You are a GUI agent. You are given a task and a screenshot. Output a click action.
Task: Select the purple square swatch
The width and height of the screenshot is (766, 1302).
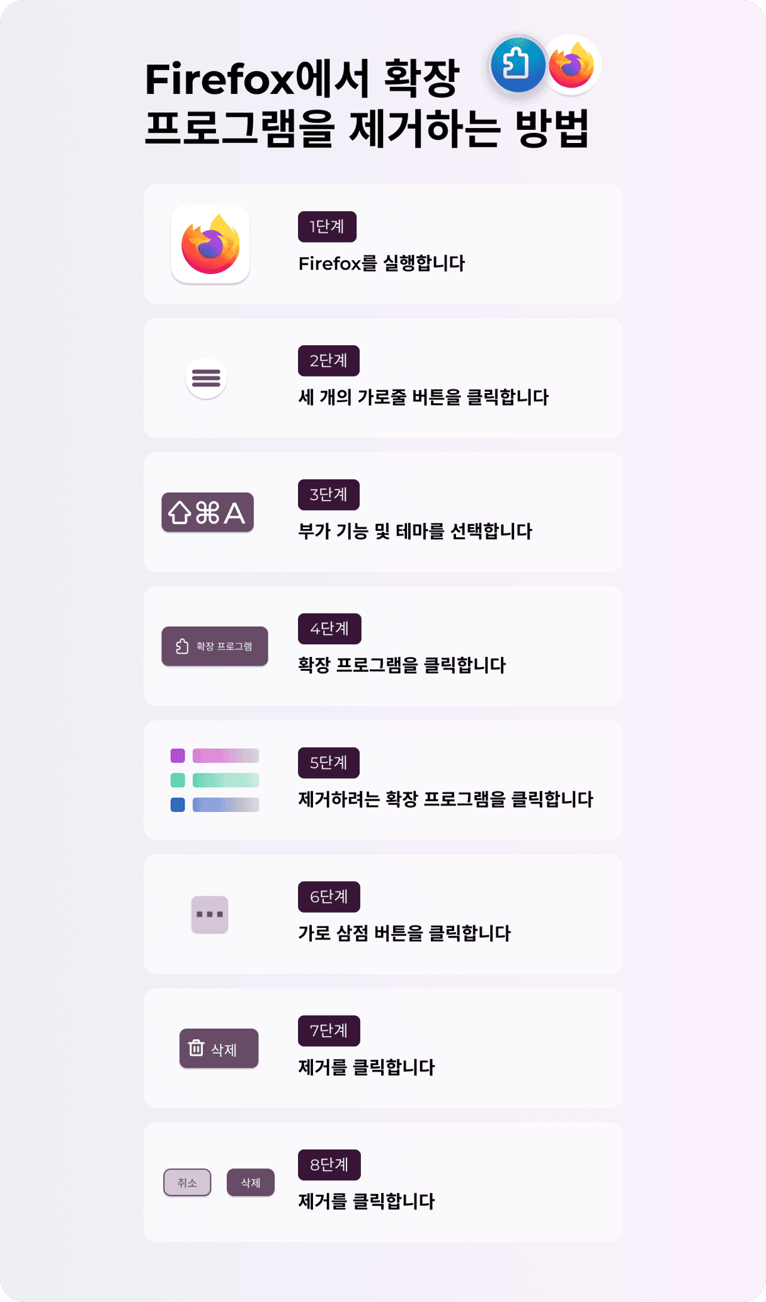pyautogui.click(x=178, y=755)
